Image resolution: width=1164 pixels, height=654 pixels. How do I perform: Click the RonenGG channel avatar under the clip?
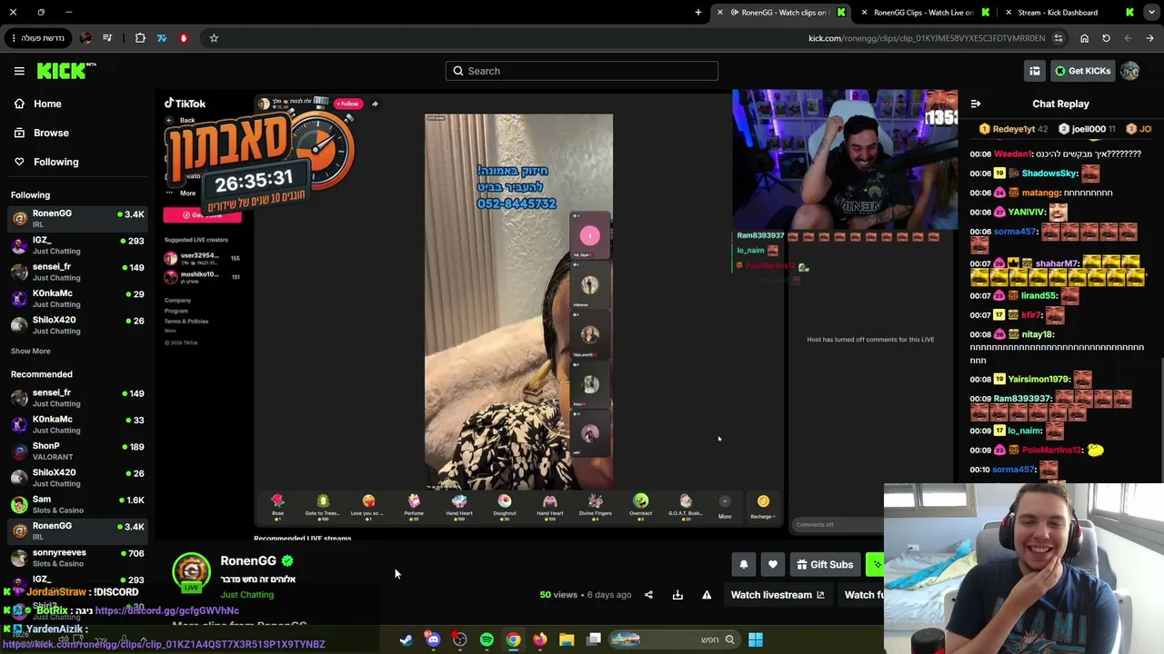[x=192, y=570]
